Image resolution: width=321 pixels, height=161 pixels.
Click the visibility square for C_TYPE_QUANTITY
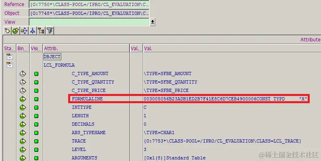[x=36, y=82]
